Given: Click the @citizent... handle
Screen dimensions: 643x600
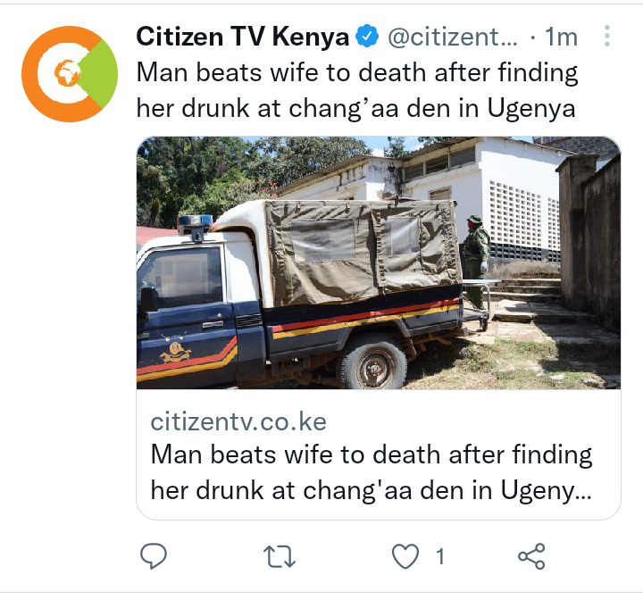Looking at the screenshot, I should pyautogui.click(x=453, y=37).
